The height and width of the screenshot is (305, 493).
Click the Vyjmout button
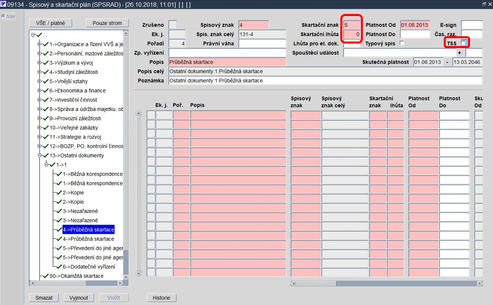(x=79, y=298)
